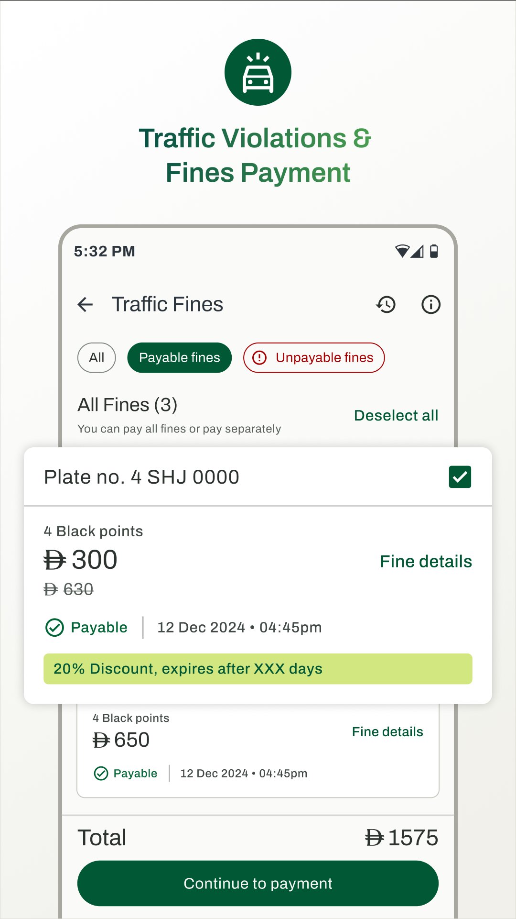Tap the green police car logo

pos(258,72)
